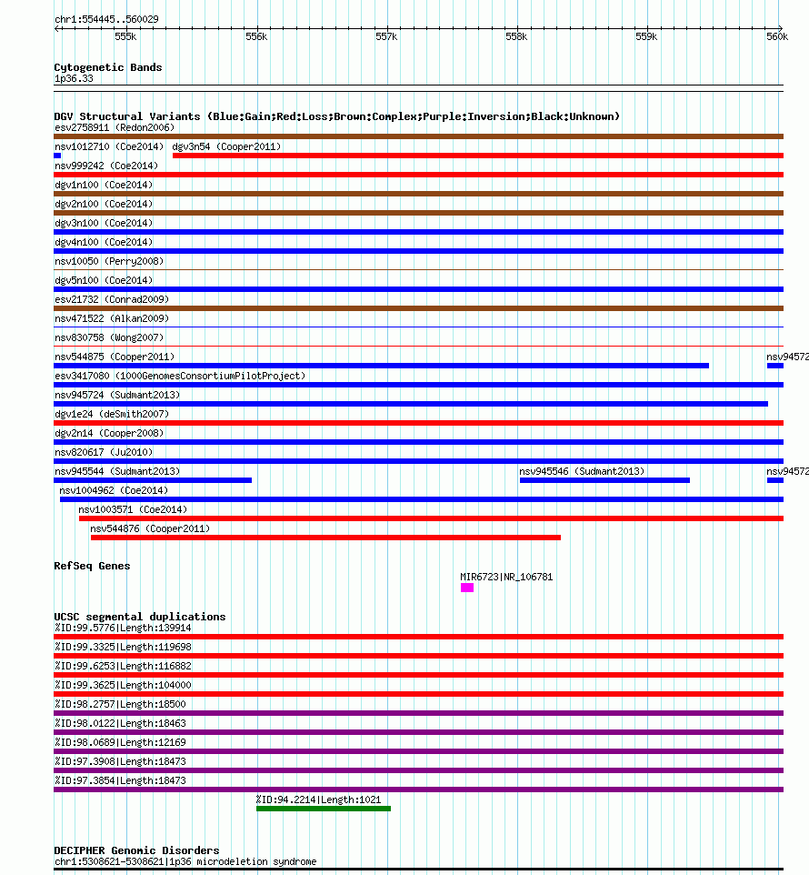Open dgv2n14 (Cooper2008) variant

(109, 433)
